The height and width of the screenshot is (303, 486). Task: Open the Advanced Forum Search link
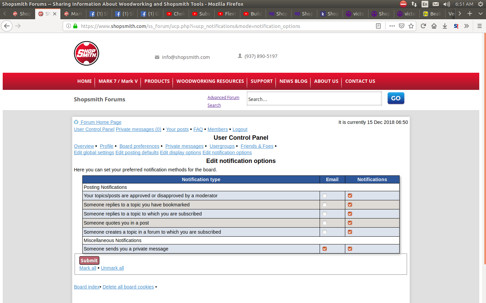click(x=223, y=101)
